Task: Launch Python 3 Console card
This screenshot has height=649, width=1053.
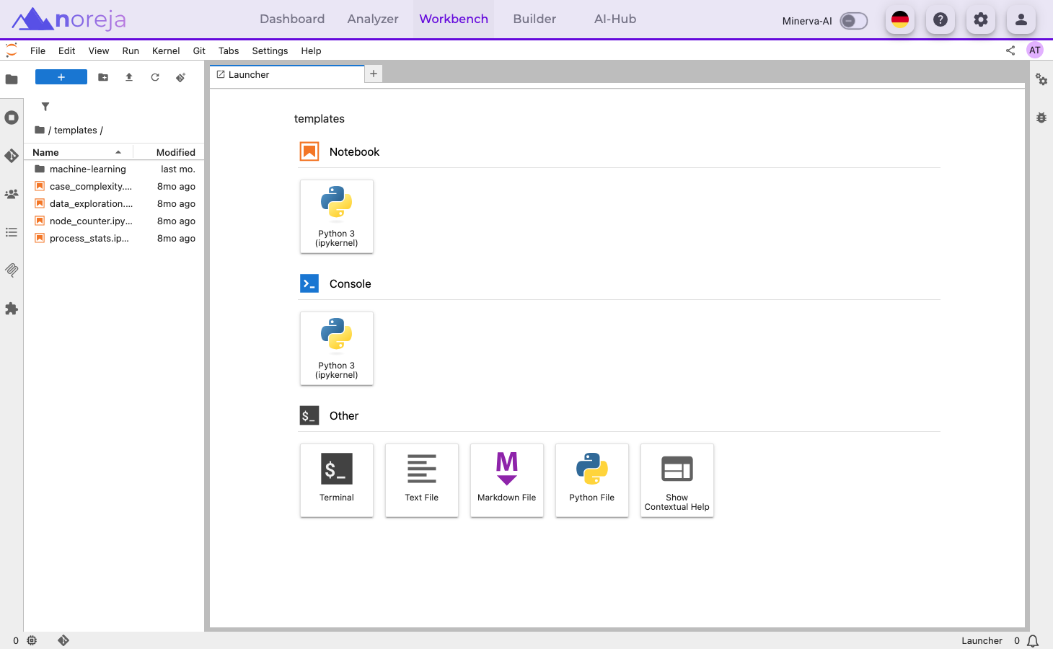Action: (x=337, y=348)
